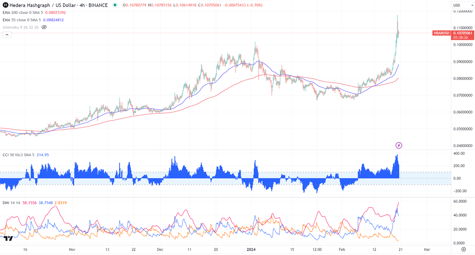This screenshot has height=255, width=475.
Task: Toggle Ichimoku indicator visibility eye icon
Action: pos(44,27)
